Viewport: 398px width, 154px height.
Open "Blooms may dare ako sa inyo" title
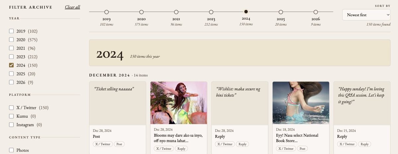click(x=178, y=138)
